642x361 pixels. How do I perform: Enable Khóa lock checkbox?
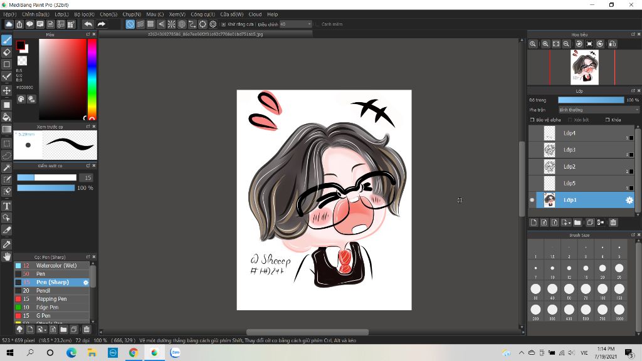[x=608, y=120]
